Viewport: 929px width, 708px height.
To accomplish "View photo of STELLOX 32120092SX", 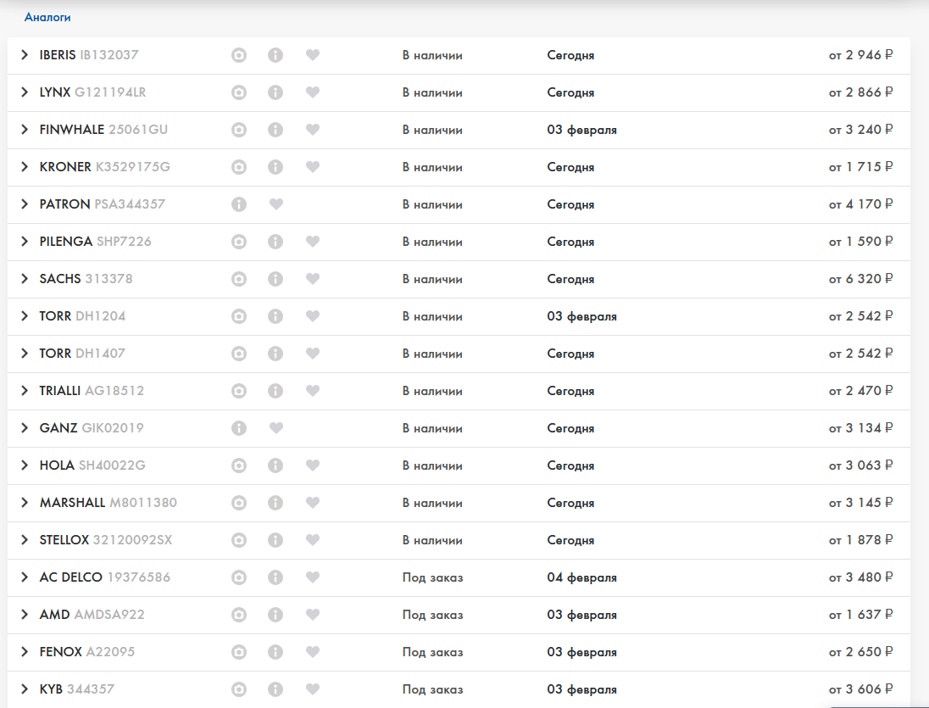I will pos(239,540).
